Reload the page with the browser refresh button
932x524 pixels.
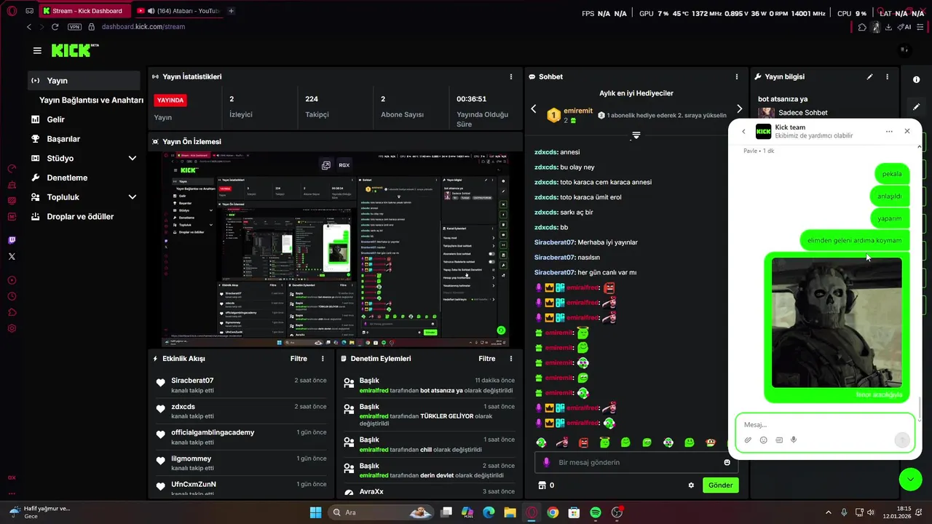click(x=55, y=27)
